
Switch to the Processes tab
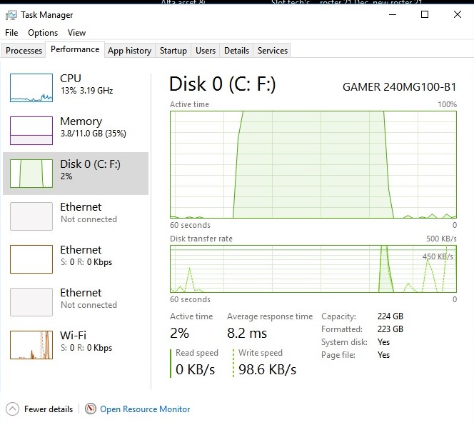point(24,51)
